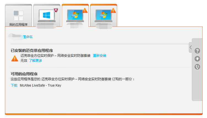
Task: Click the four-square grid apps icon
Action: (x=18, y=15)
